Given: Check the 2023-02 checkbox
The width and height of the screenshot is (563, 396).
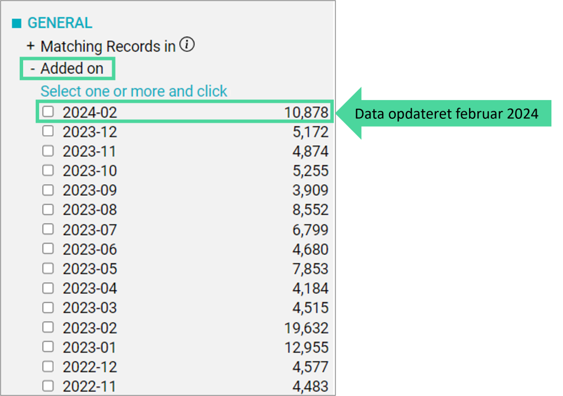Looking at the screenshot, I should tap(48, 327).
